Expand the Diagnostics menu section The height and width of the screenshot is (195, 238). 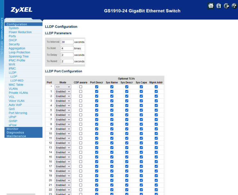point(15,132)
